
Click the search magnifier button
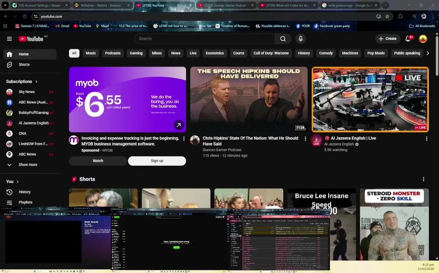point(283,39)
